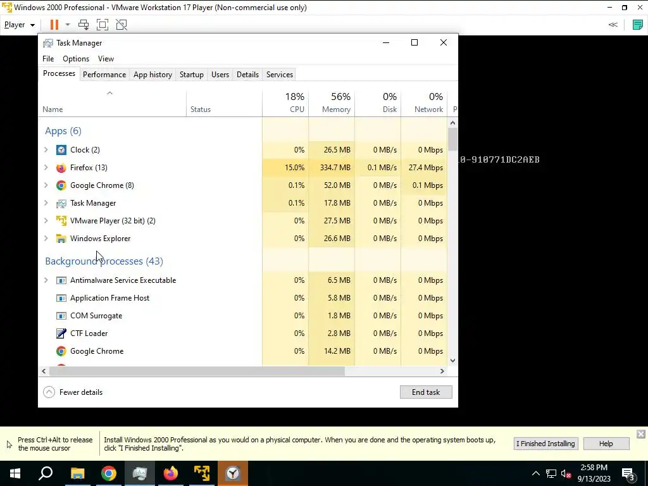Screen dimensions: 648x486
Task: Open the File menu in Task Manager
Action: point(48,59)
